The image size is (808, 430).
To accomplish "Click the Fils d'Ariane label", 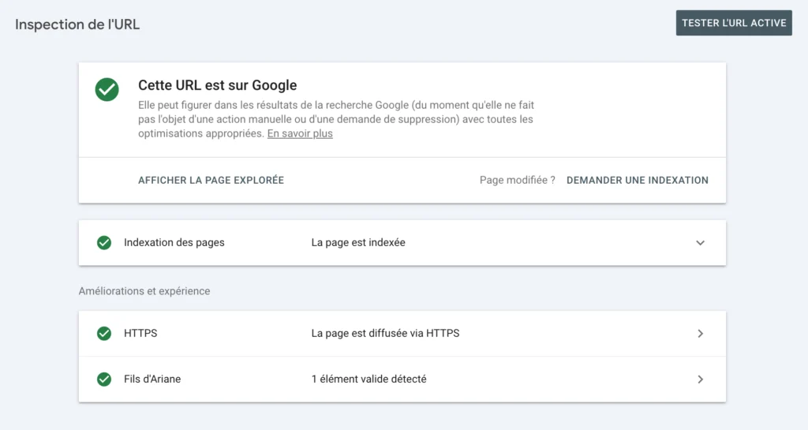I will (152, 379).
